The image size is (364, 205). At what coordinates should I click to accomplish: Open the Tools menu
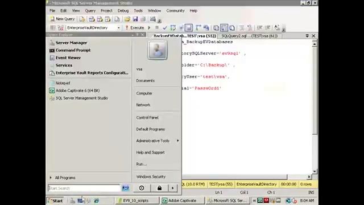[138, 11]
